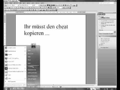Increase the paragraph indent
This screenshot has width=120, height=90.
[66, 5]
